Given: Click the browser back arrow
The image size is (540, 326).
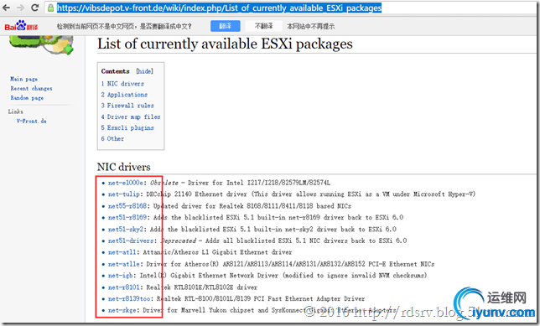Looking at the screenshot, I should (6, 8).
